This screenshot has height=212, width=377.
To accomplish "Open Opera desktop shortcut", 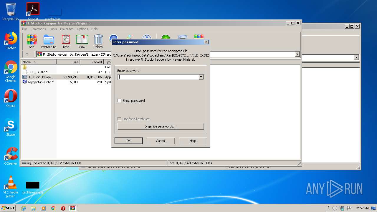I will [11, 98].
